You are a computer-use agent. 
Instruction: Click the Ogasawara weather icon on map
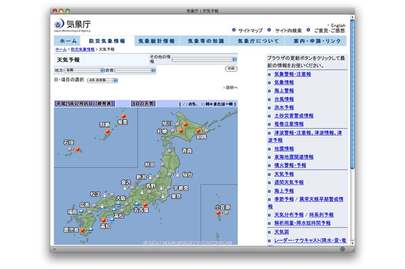pyautogui.click(x=218, y=213)
